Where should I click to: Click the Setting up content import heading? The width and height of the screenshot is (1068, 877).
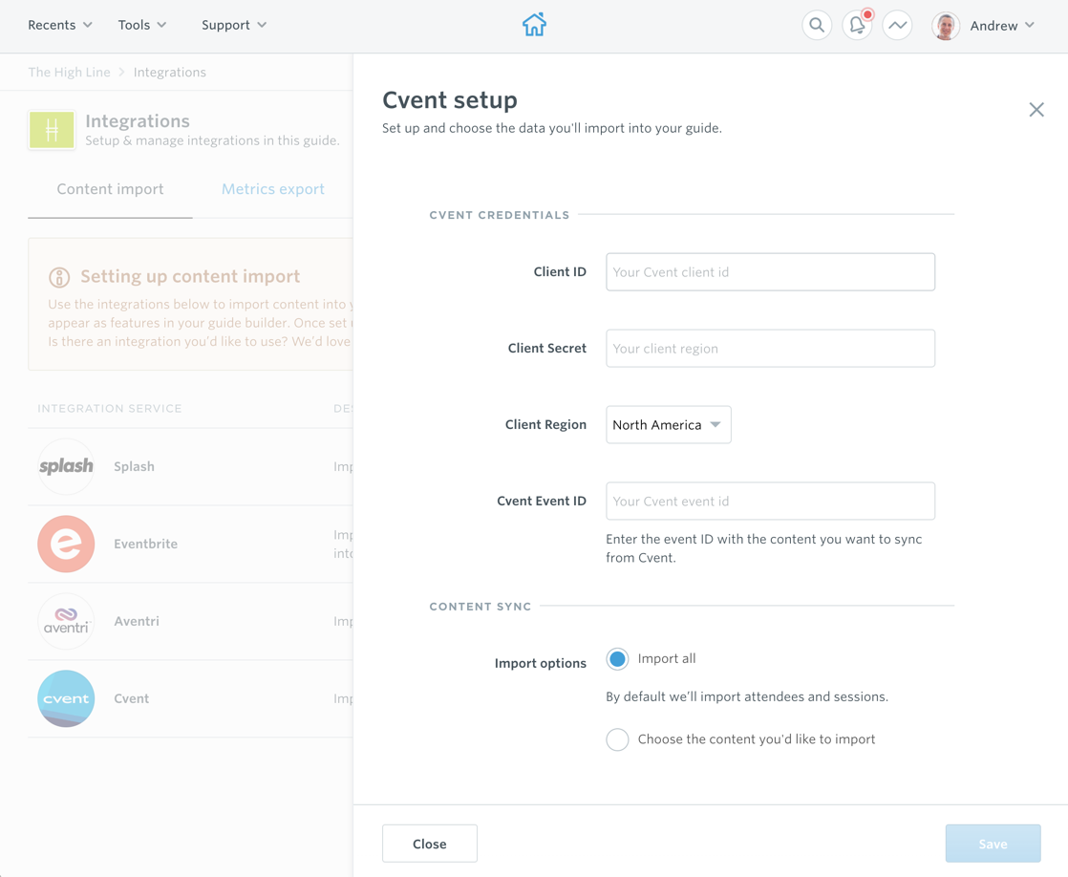190,277
